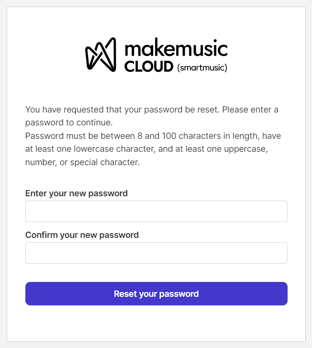Click blank white space below Reset button
This screenshot has height=348, width=312.
click(156, 323)
